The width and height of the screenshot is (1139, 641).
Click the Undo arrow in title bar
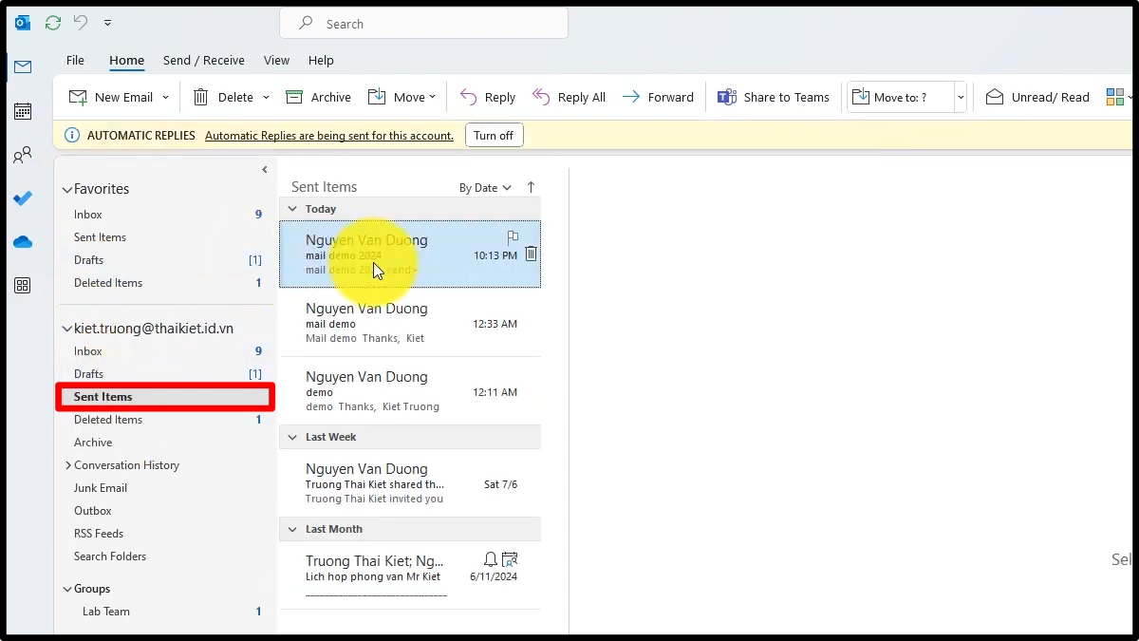81,23
